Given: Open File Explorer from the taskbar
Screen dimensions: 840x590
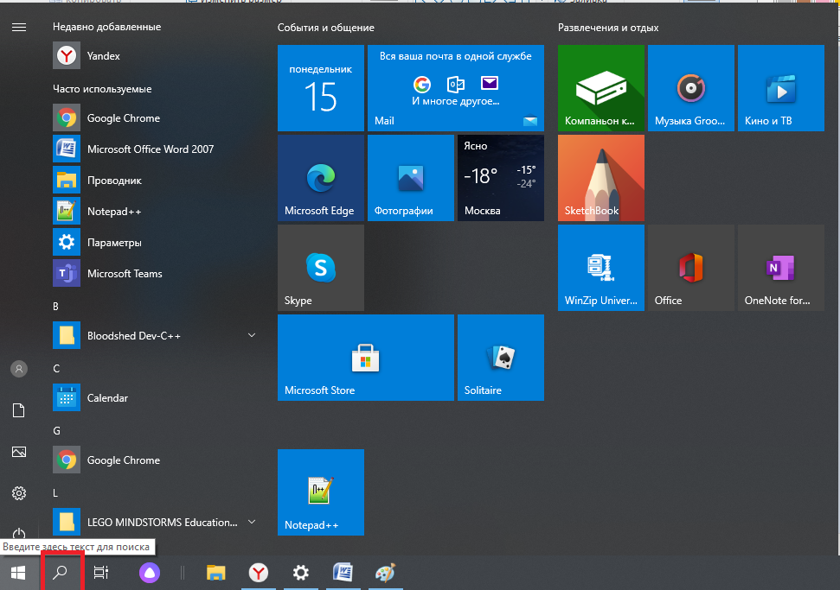Looking at the screenshot, I should tap(216, 573).
